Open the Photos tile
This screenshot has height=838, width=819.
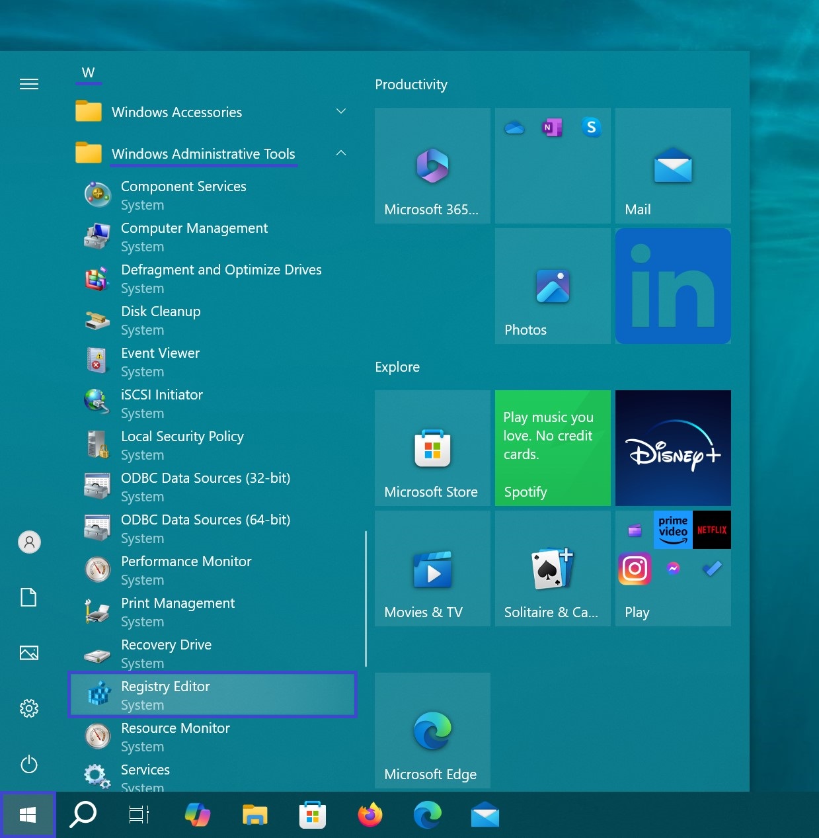coord(553,286)
